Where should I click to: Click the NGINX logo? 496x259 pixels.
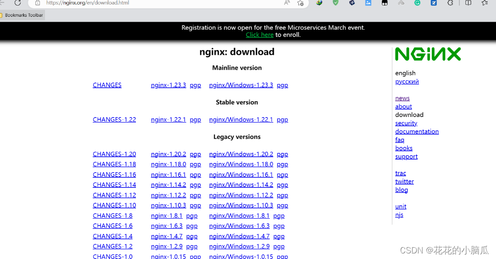[428, 54]
